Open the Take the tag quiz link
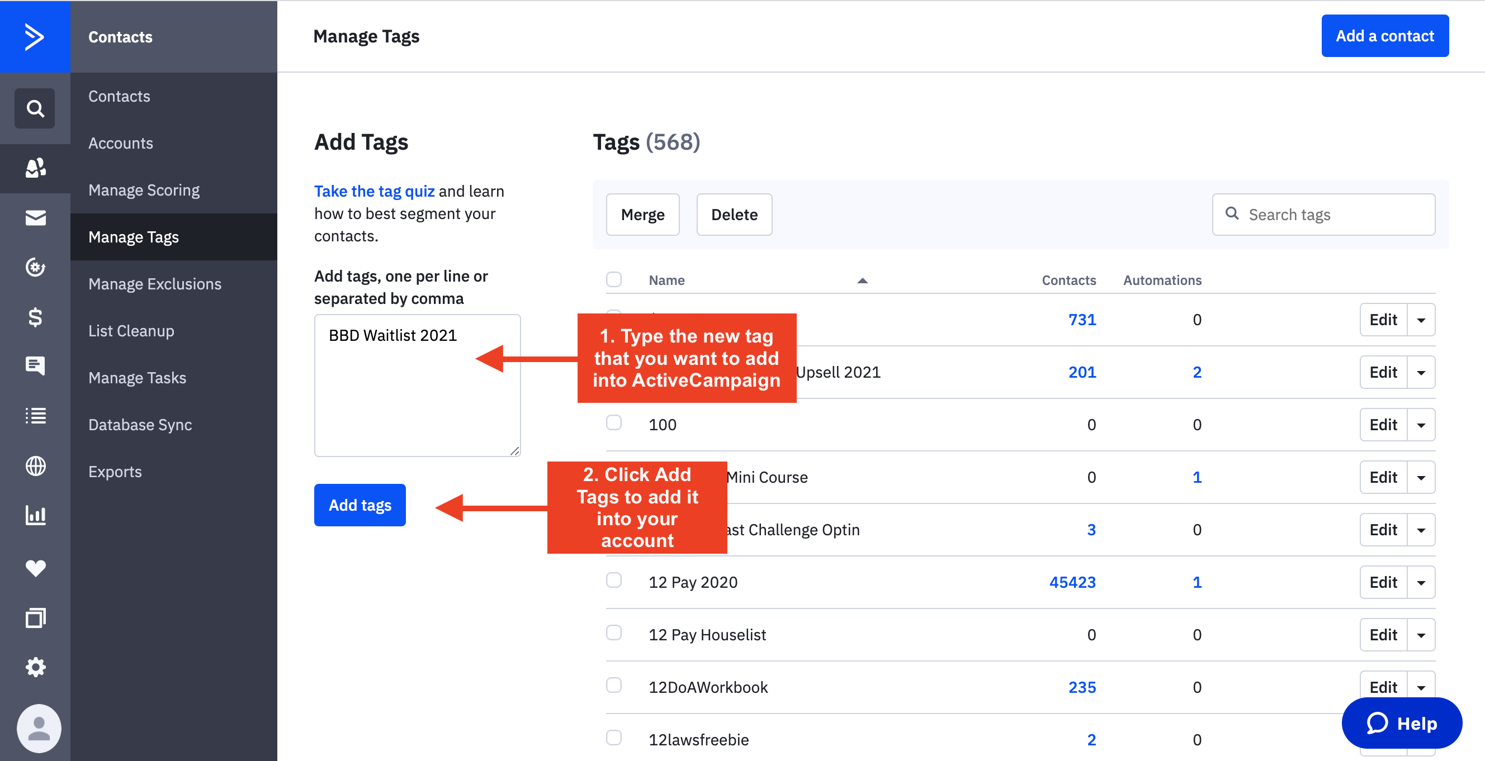This screenshot has height=761, width=1485. (374, 191)
